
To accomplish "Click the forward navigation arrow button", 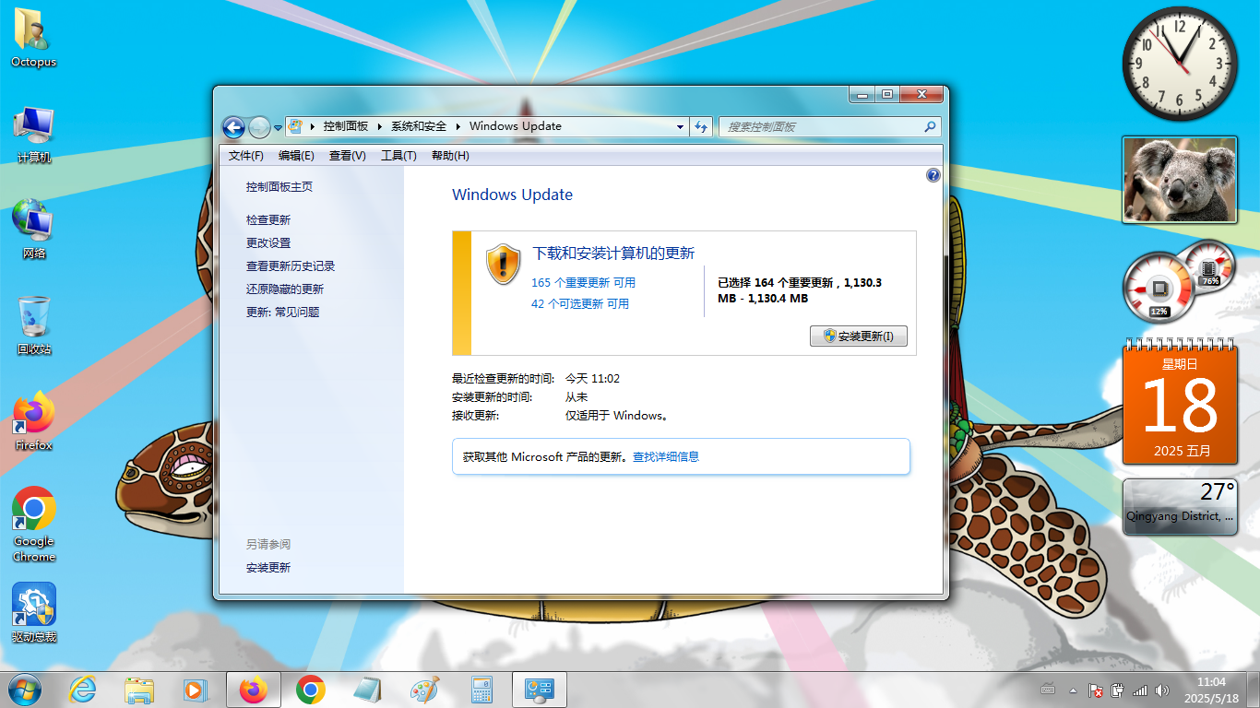I will (x=259, y=127).
